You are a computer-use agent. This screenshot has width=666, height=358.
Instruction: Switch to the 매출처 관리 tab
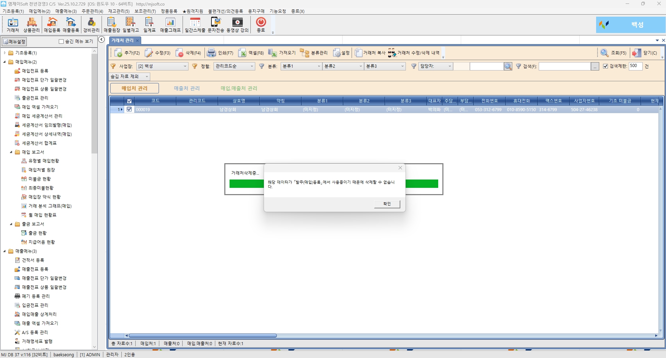point(187,88)
